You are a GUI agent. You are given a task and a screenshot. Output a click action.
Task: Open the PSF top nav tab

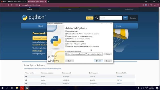(49, 9)
